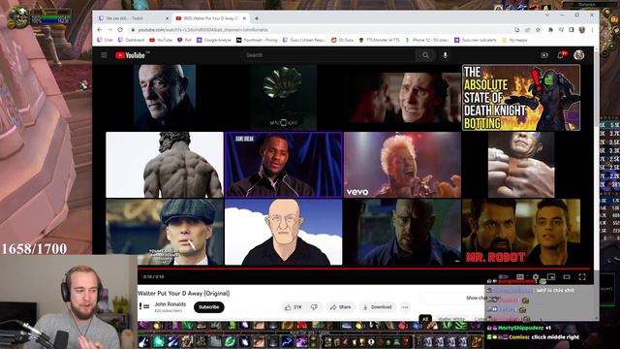Select the Walter White filter chip
This screenshot has width=620, height=349.
[x=451, y=319]
